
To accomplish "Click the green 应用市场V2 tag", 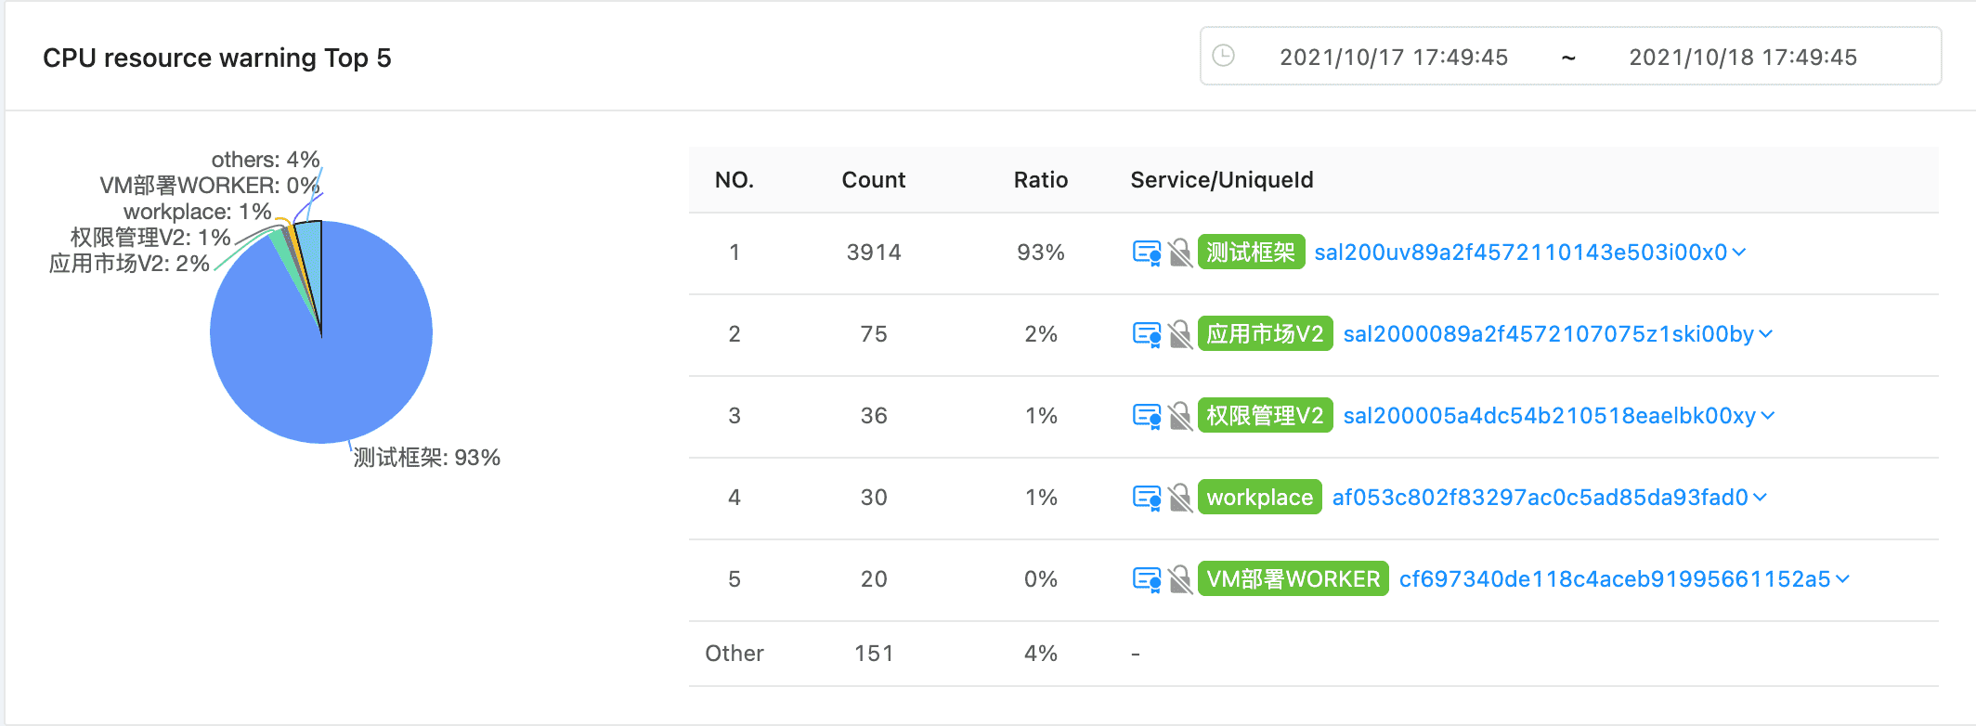I will pyautogui.click(x=1266, y=334).
